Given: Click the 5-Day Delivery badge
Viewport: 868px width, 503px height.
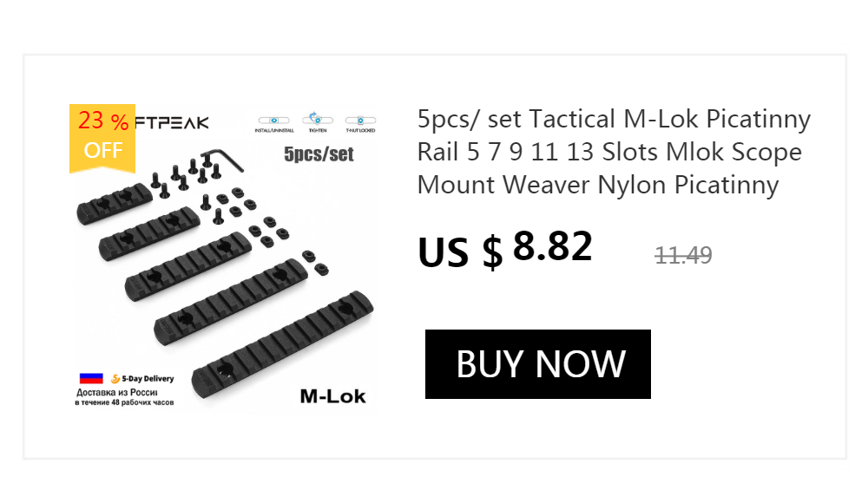Looking at the screenshot, I should pos(142,378).
